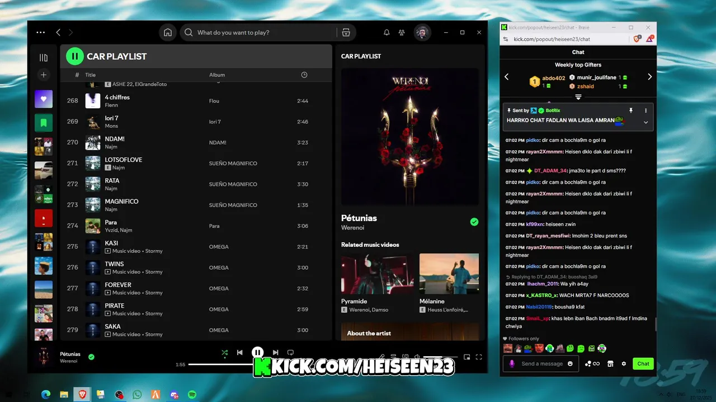This screenshot has width=716, height=402.
Task: Open Spotify notifications bell
Action: pos(387,32)
